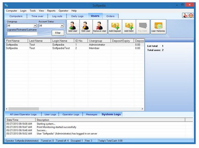This screenshot has width=199, height=148.
Task: Click the 'Turned off: 4' status entry
Action: coord(62,141)
